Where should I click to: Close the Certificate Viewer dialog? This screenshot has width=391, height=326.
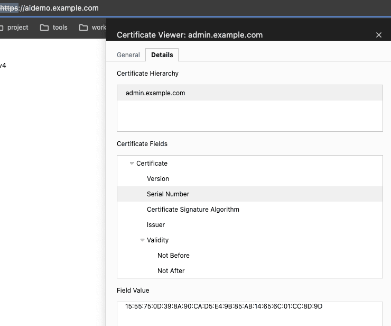(378, 35)
